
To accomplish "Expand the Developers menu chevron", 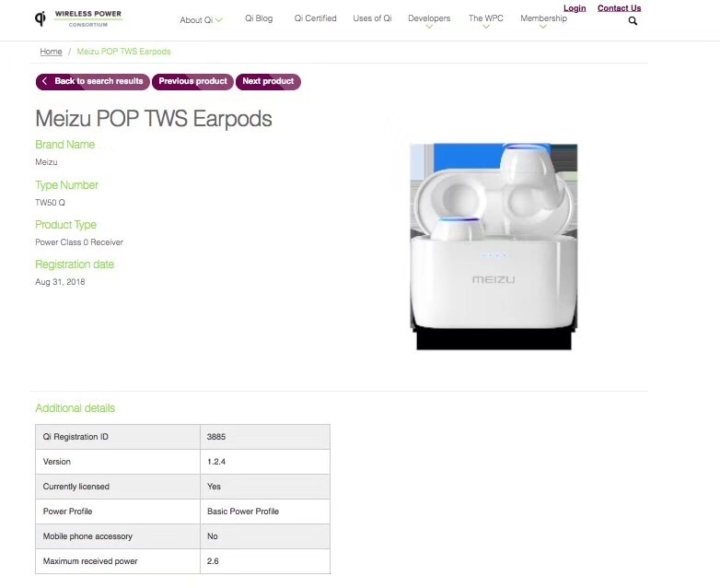I will coord(429,27).
